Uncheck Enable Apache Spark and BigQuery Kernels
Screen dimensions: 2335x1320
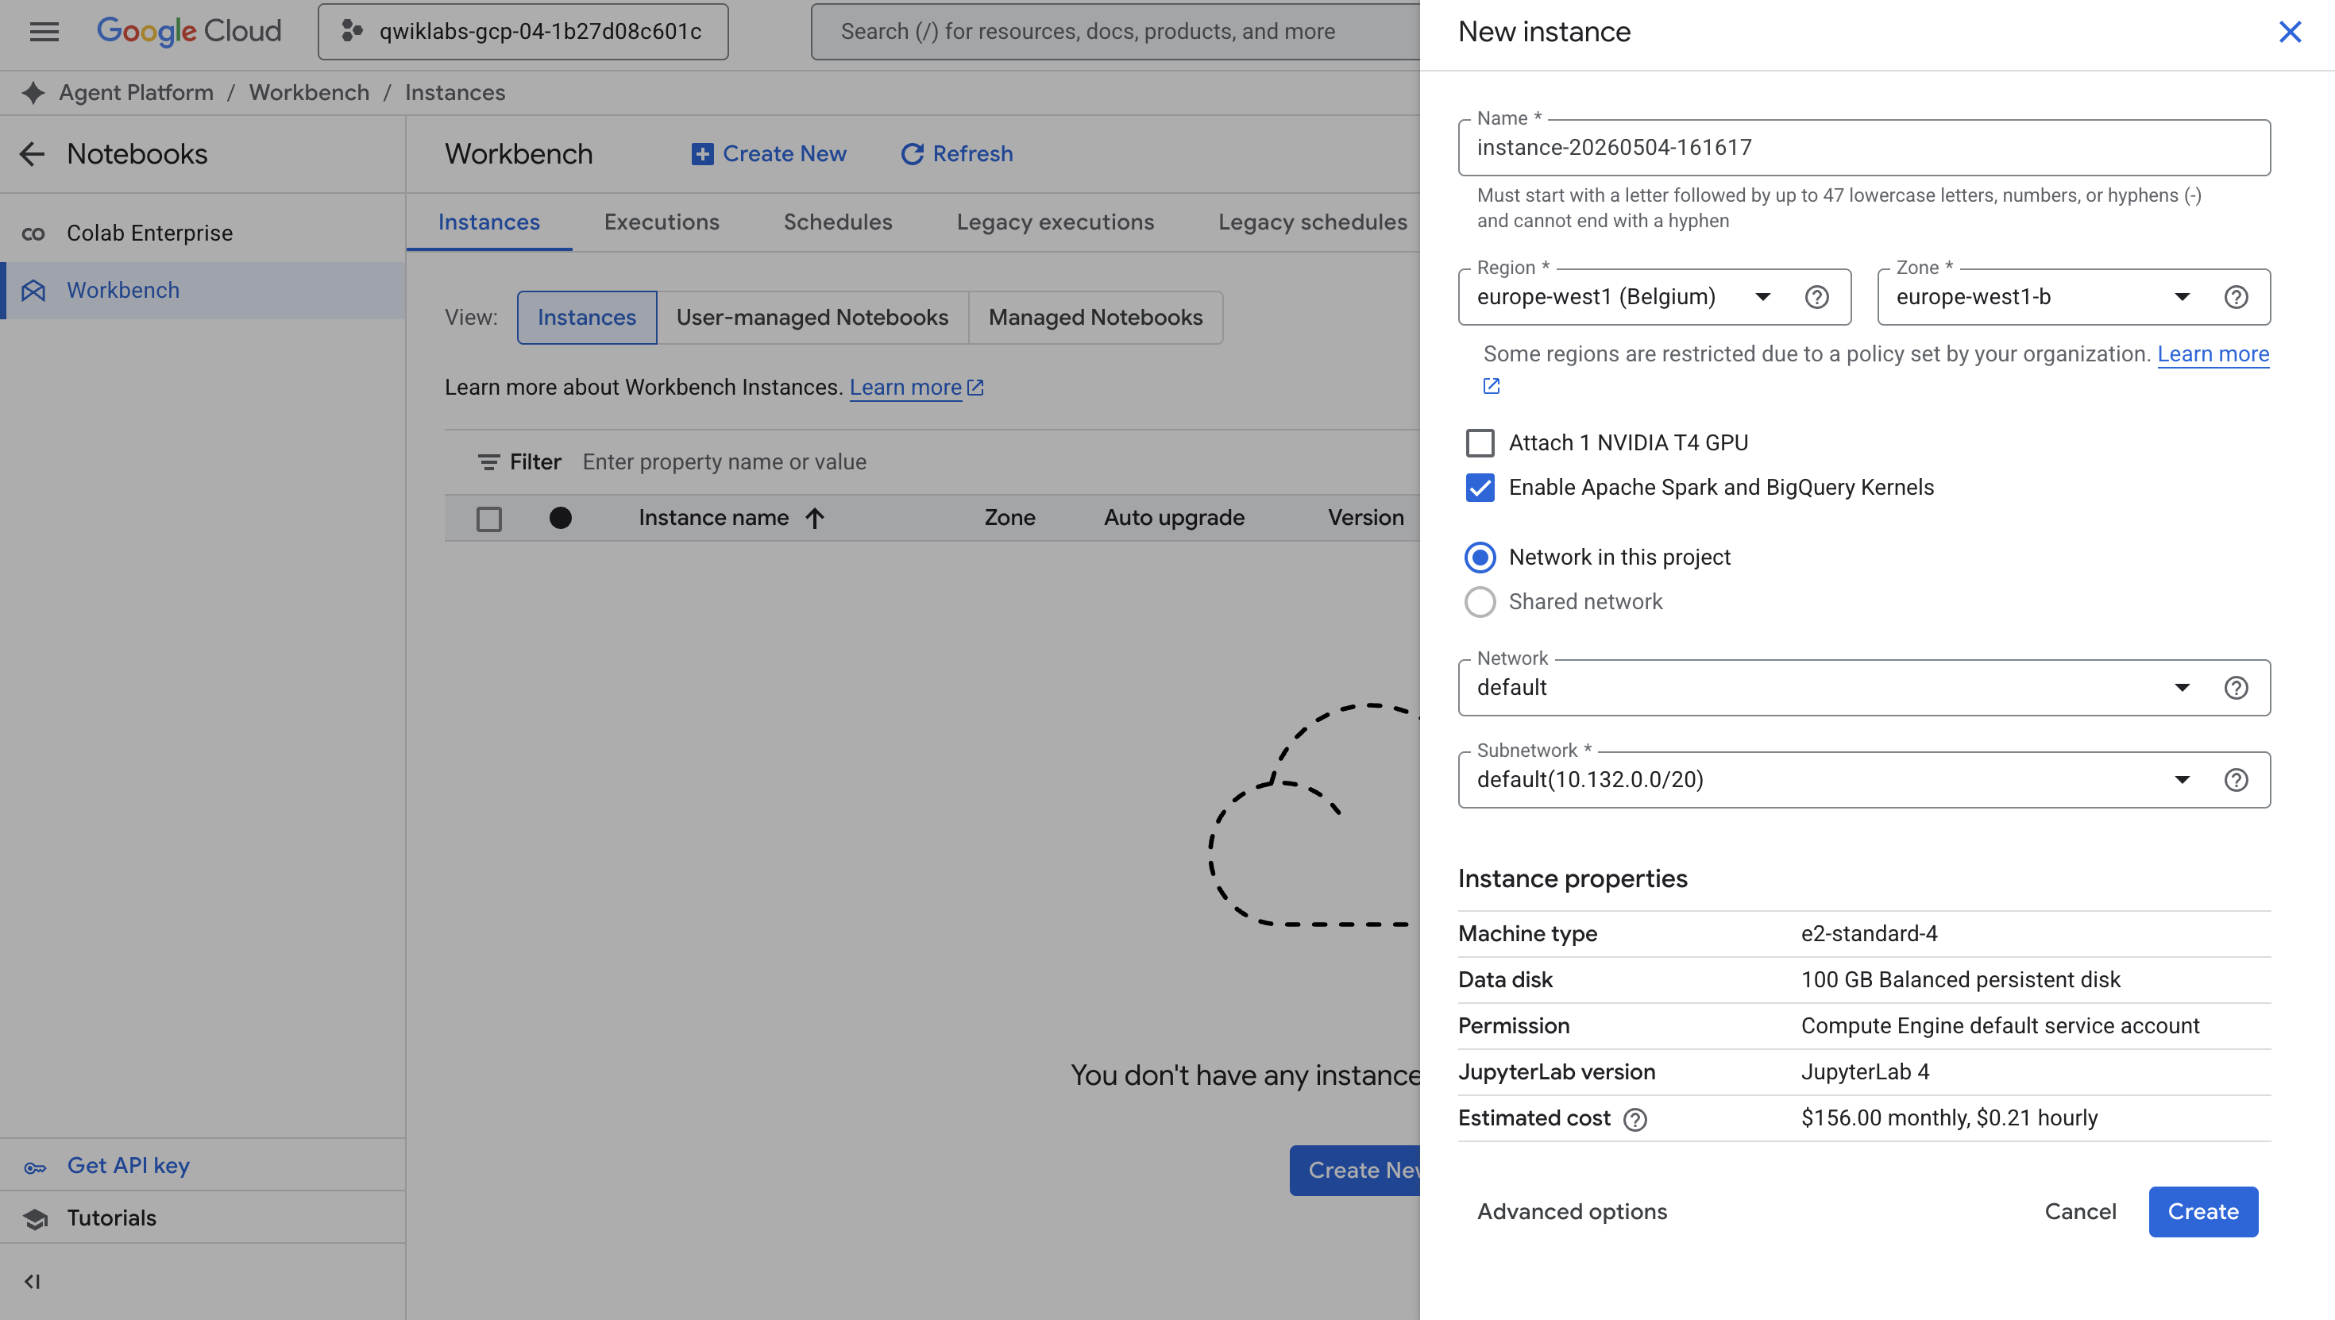1480,488
